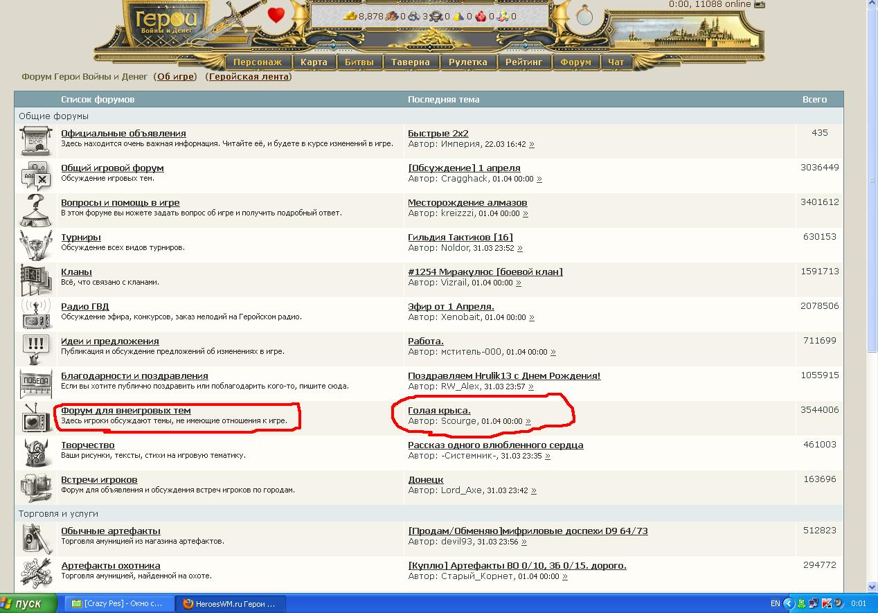Click total count 3036449 for general forum
Image resolution: width=878 pixels, height=613 pixels.
click(x=819, y=167)
